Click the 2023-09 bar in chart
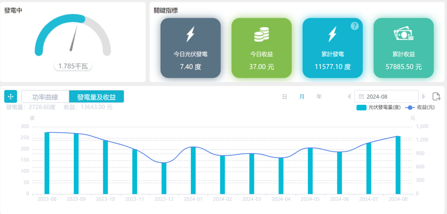Viewport: 447px width, 214px height. 76,164
